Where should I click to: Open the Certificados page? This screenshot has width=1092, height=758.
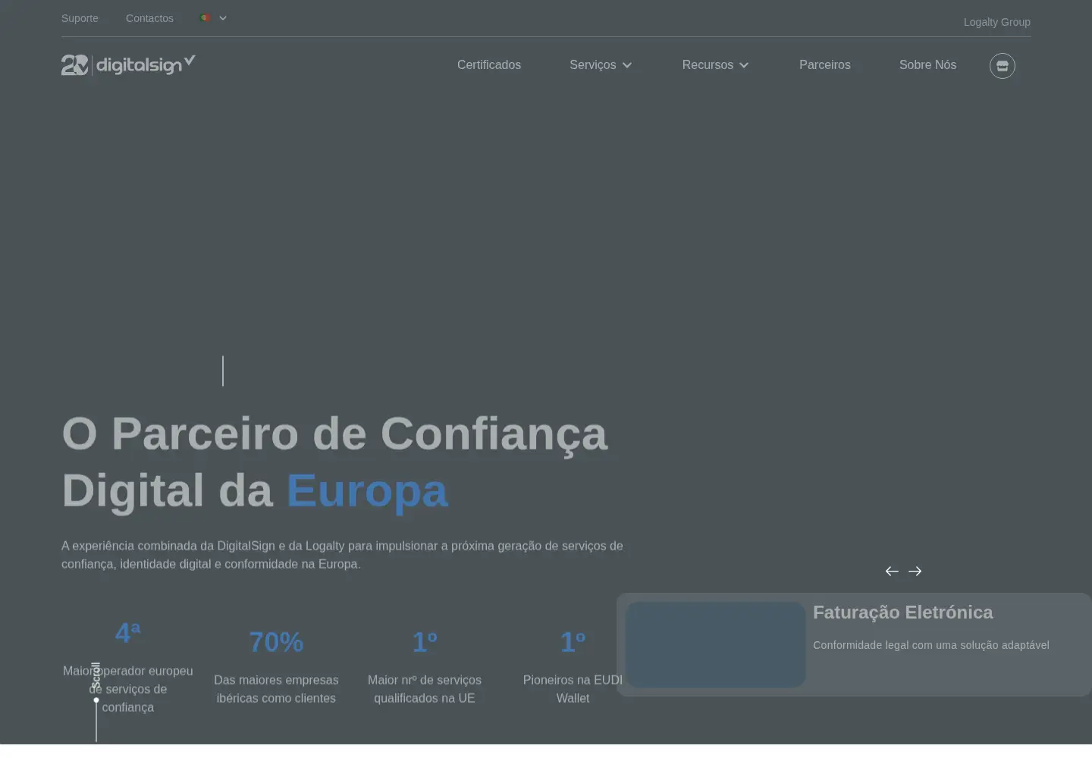click(x=489, y=65)
